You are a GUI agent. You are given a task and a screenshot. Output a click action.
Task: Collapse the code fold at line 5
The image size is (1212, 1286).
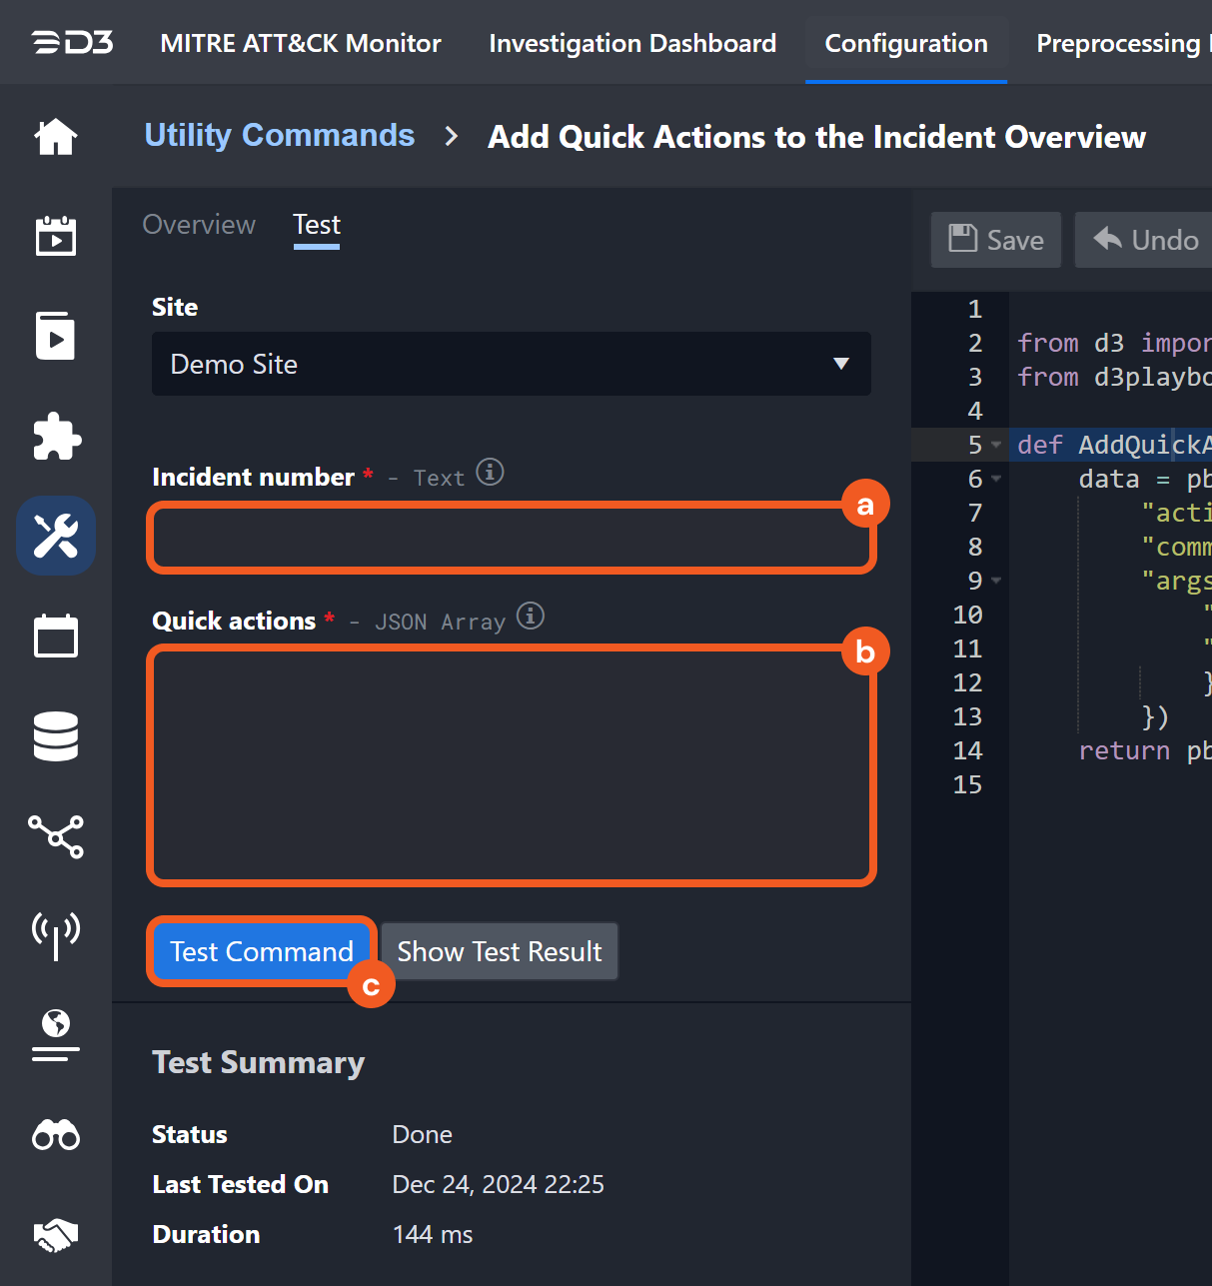tap(996, 445)
